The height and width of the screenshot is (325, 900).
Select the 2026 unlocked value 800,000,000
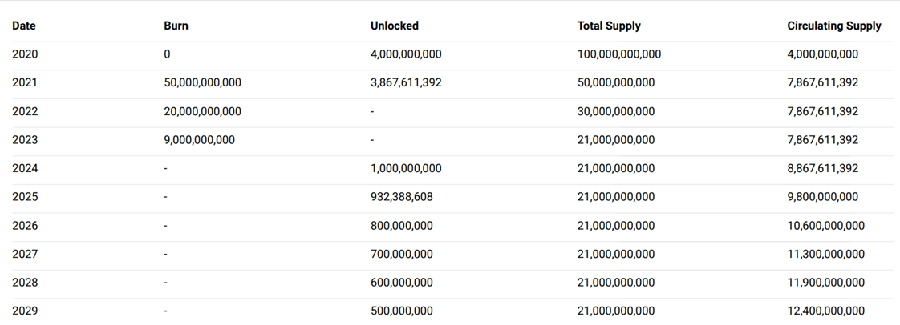[x=401, y=226]
